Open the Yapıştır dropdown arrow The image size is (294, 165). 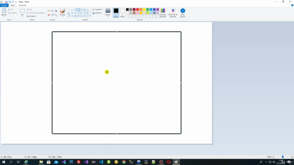pyautogui.click(x=4, y=16)
